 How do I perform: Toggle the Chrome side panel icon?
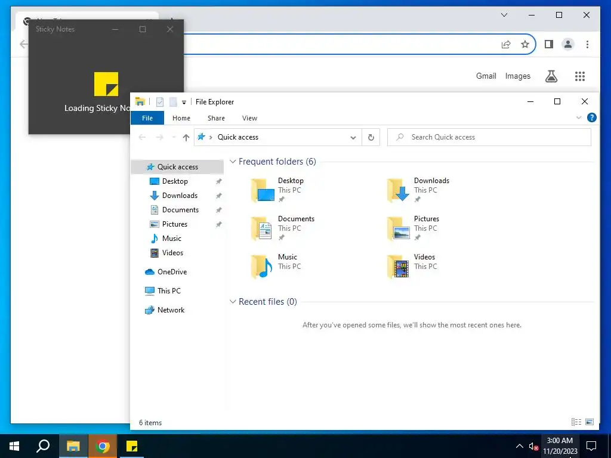coord(549,44)
